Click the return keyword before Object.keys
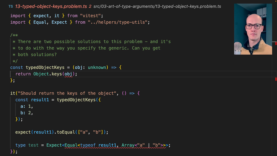277x156 pixels. [x=23, y=74]
